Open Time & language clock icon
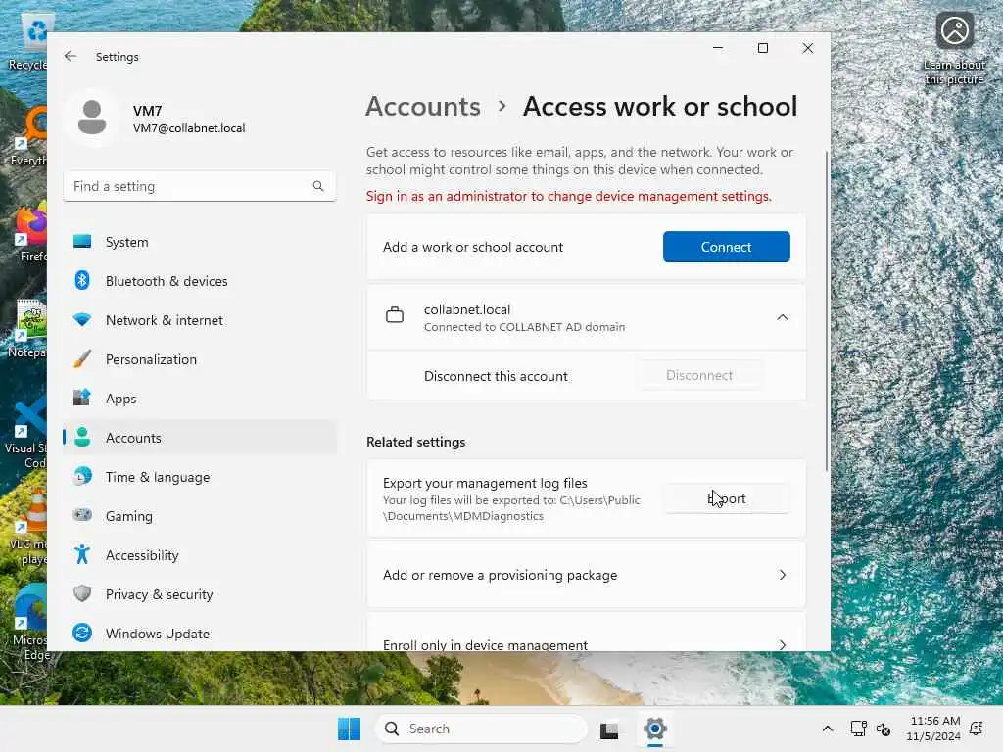 coord(82,477)
